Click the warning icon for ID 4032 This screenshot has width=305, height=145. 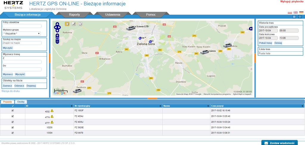tap(52, 110)
